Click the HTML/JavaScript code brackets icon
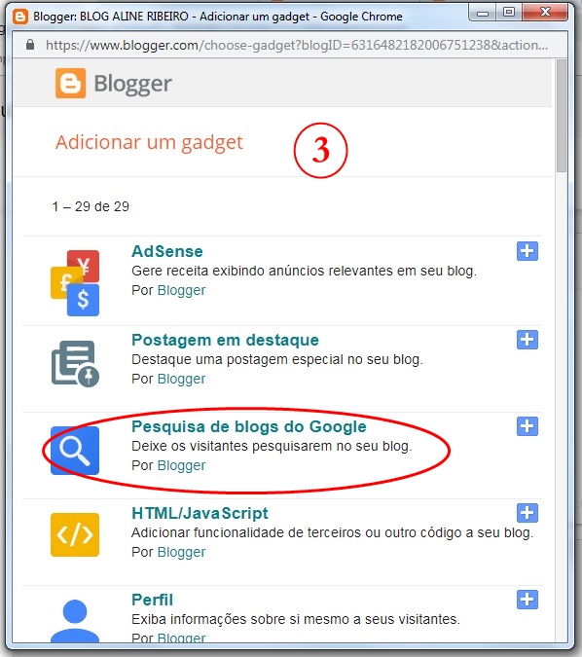 pos(75,535)
